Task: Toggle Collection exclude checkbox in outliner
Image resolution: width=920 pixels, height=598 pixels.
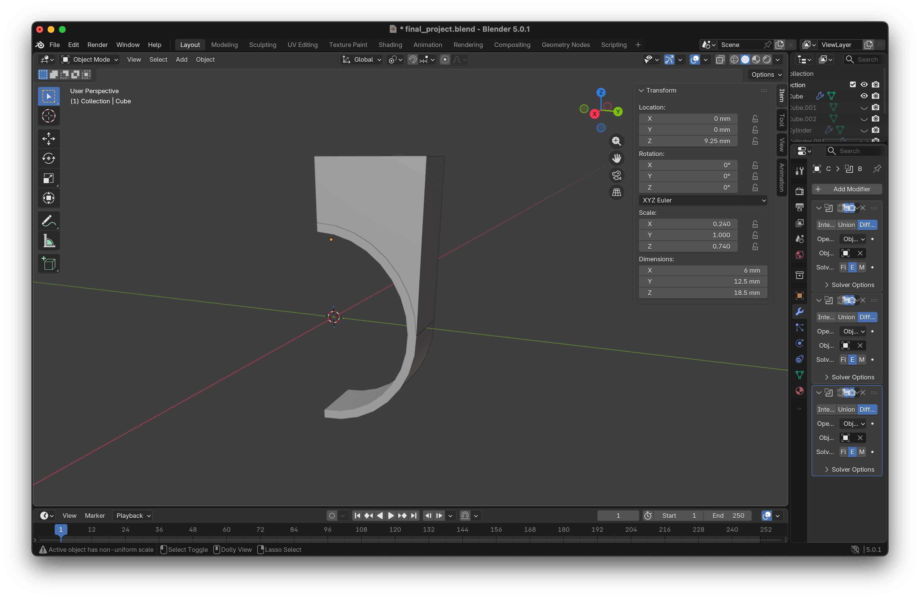Action: 853,85
